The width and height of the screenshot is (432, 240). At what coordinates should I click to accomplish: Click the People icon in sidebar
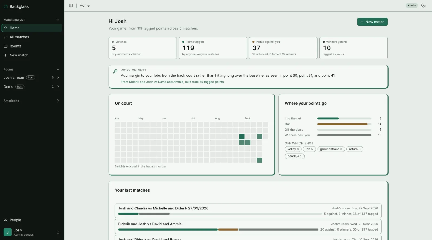tap(5, 220)
